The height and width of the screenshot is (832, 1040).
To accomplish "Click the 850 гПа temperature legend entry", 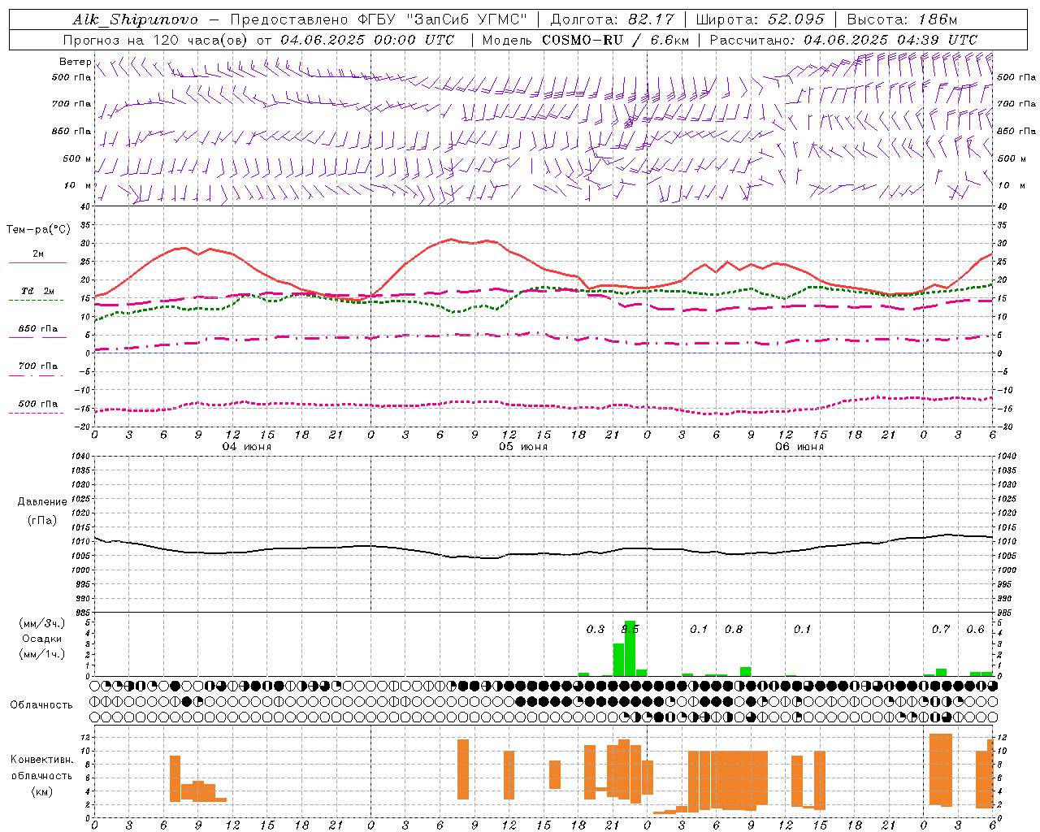I will 37,329.
